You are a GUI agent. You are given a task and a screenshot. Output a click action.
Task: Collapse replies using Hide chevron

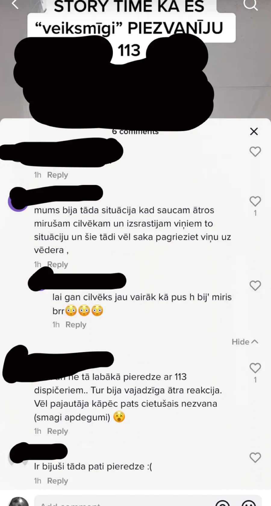[245, 342]
